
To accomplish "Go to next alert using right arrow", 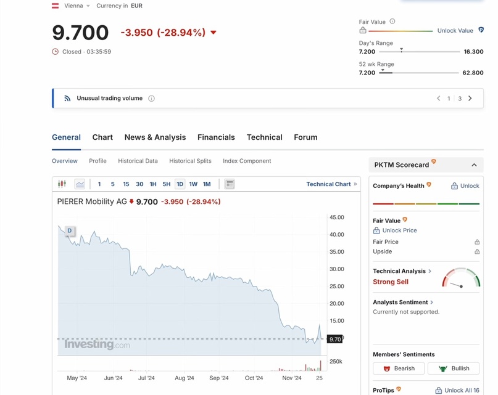I will [470, 99].
